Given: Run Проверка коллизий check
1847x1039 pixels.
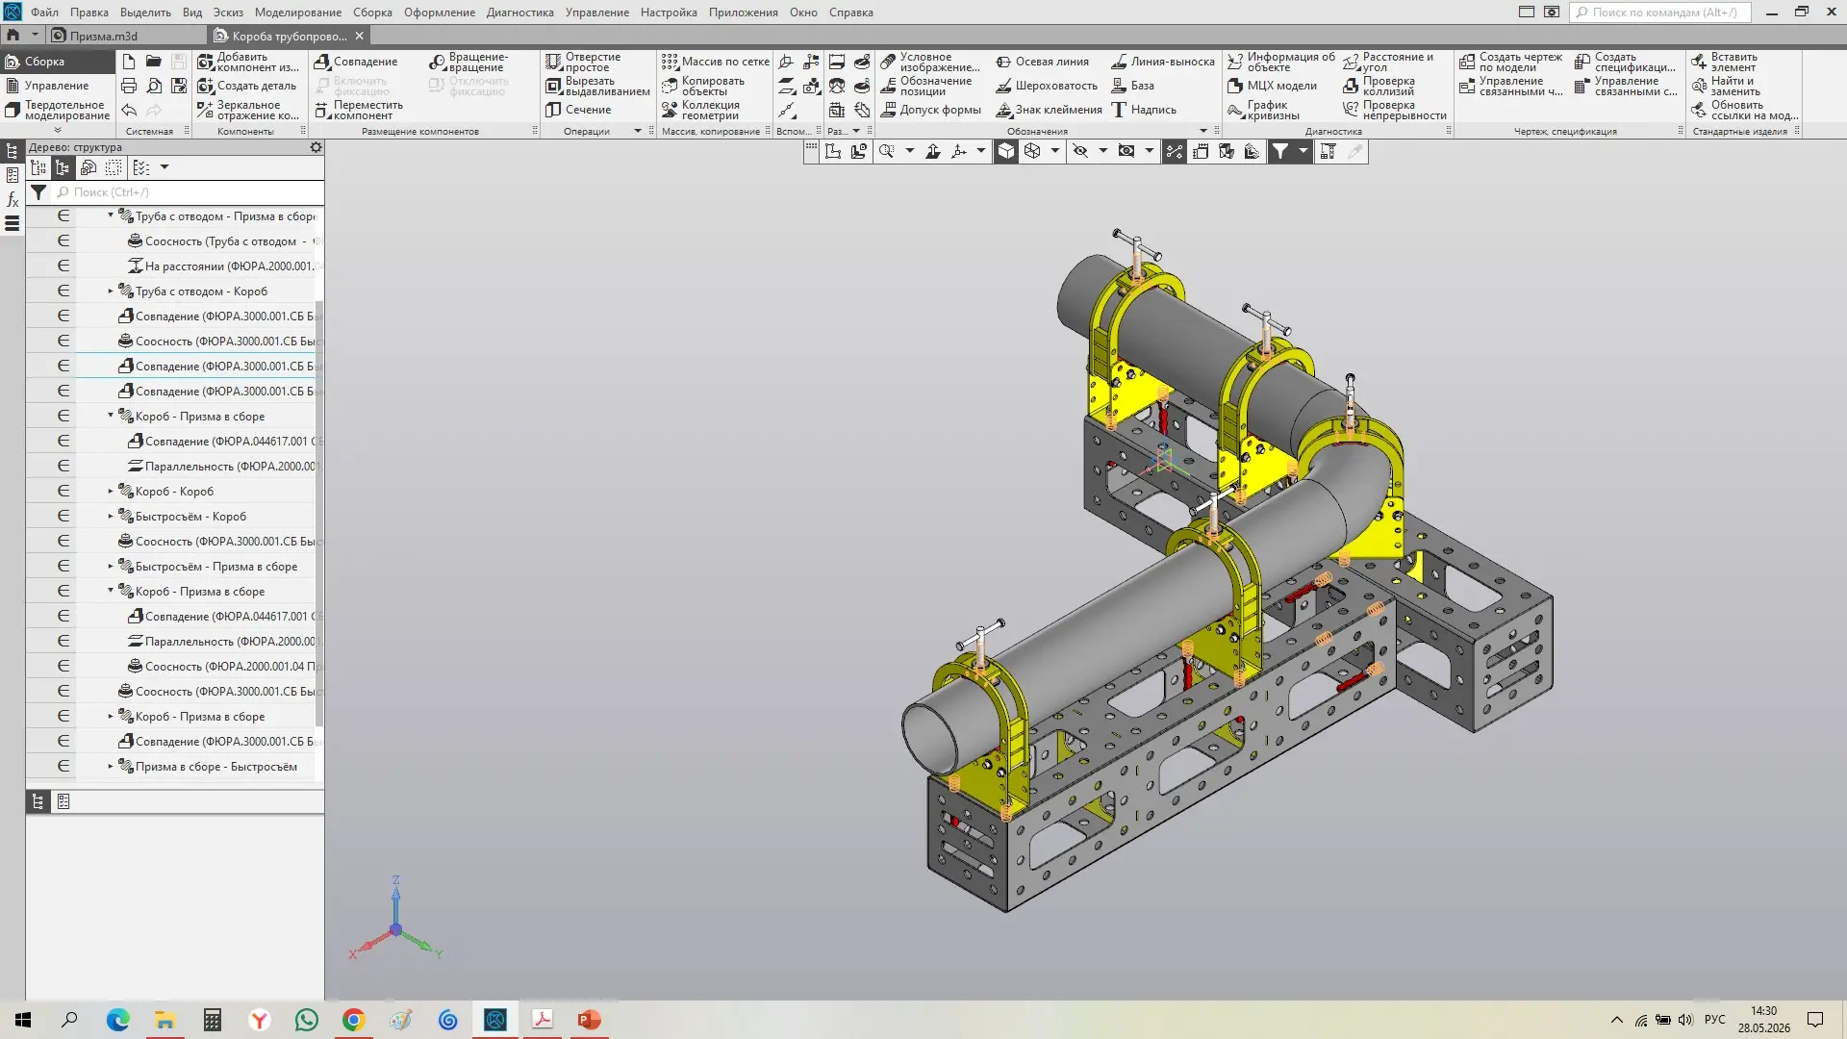Looking at the screenshot, I should tap(1379, 86).
